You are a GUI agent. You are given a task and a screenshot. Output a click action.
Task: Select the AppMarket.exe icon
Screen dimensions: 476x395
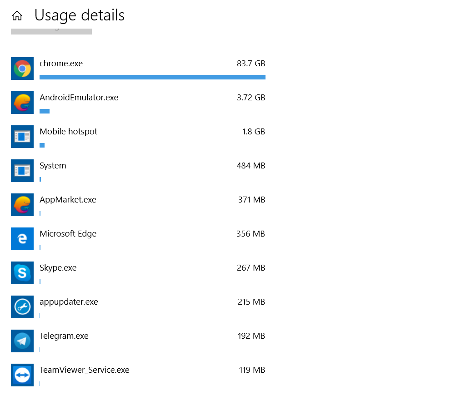(x=22, y=205)
